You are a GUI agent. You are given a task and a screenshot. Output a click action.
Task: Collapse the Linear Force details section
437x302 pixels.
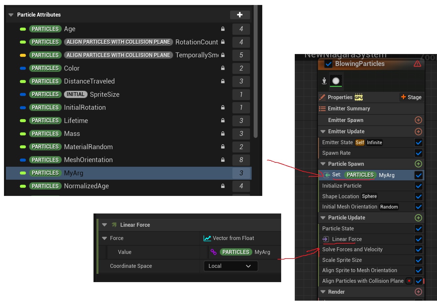click(x=104, y=225)
